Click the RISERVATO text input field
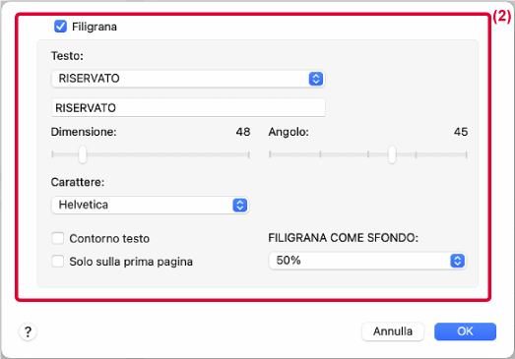515x359 pixels. [x=188, y=107]
